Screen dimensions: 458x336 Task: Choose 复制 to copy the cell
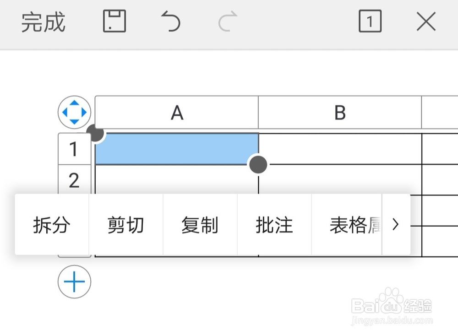click(200, 225)
